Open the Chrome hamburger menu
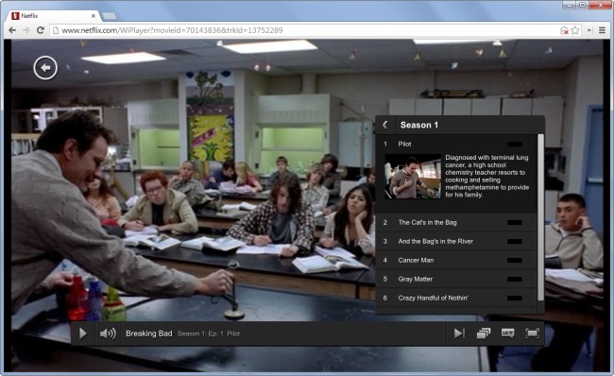614x376 pixels. coord(603,30)
